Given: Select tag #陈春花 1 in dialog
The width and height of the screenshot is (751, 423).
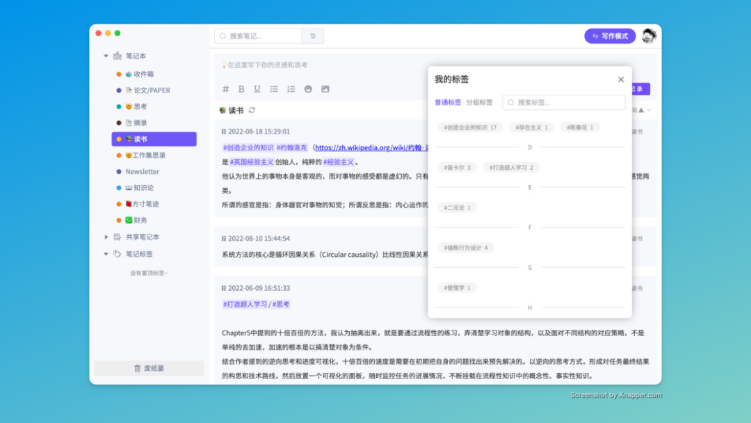Looking at the screenshot, I should 579,127.
